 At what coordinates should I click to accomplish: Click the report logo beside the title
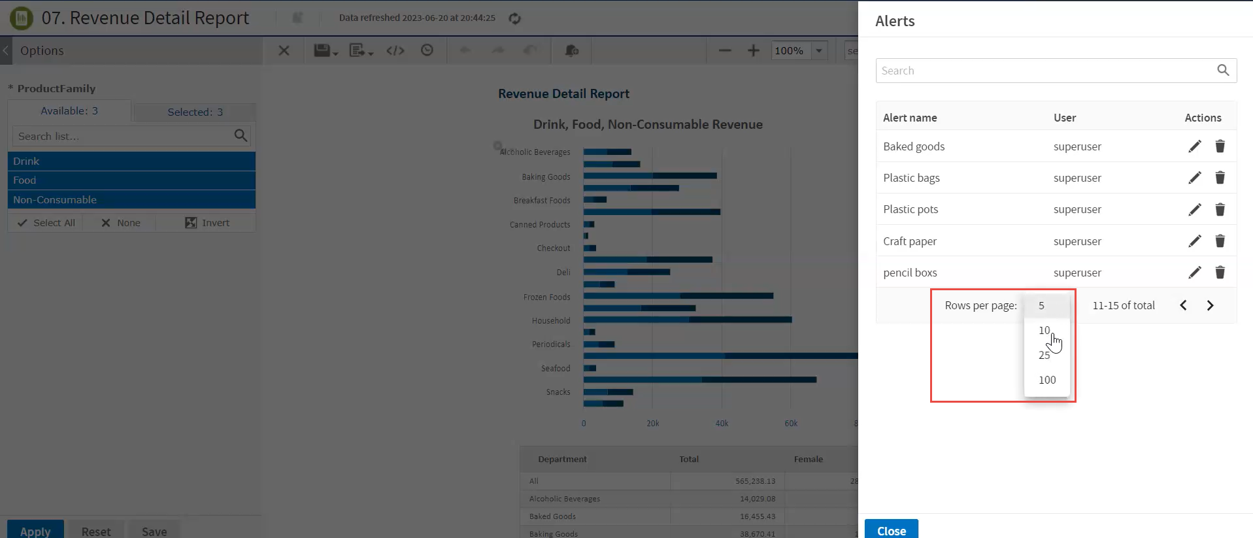point(21,18)
